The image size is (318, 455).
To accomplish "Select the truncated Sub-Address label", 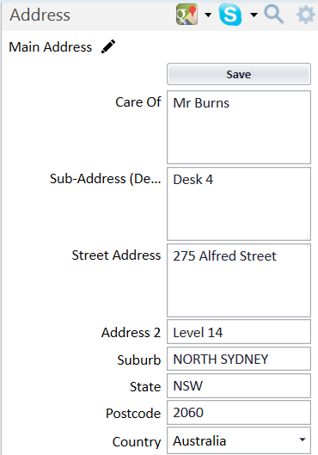I will [105, 179].
